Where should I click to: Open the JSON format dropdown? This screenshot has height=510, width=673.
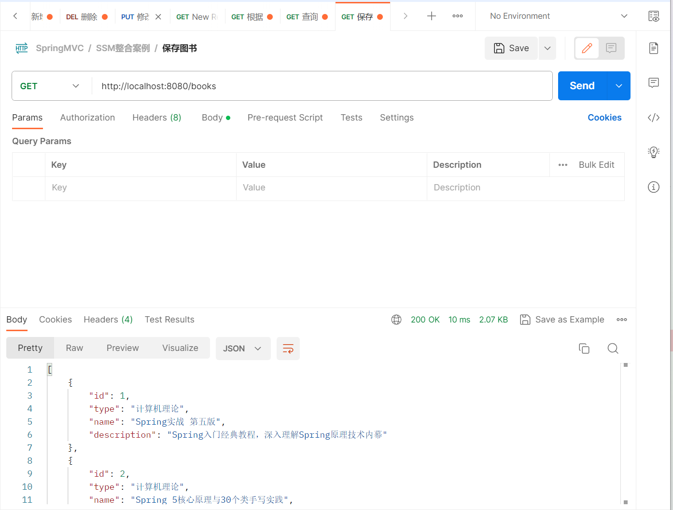[x=242, y=349]
